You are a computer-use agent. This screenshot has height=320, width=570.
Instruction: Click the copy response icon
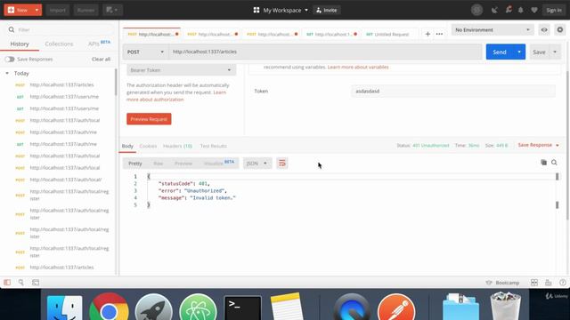tap(543, 163)
